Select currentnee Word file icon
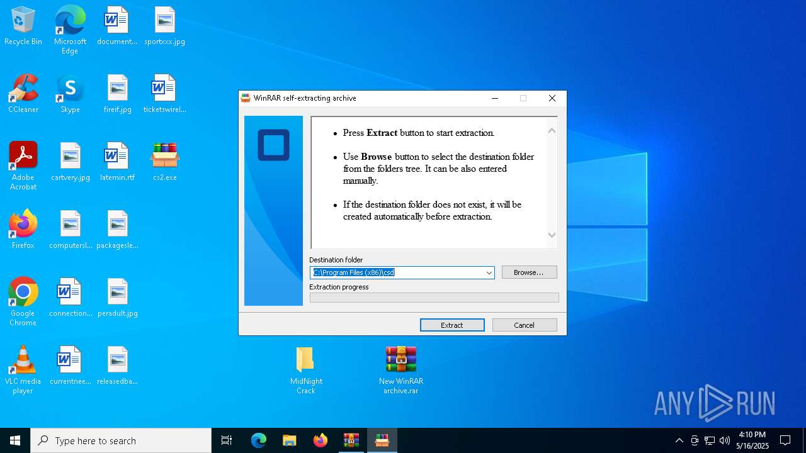This screenshot has width=806, height=453. click(x=70, y=366)
